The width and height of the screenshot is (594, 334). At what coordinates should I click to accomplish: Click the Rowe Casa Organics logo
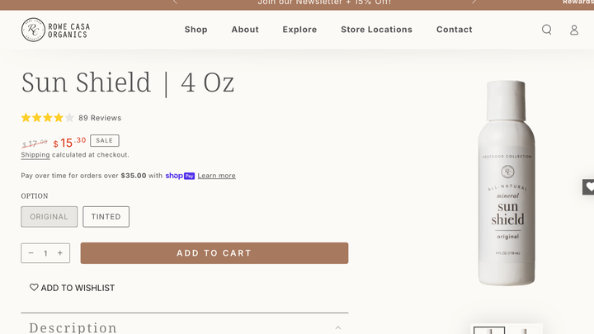click(x=56, y=30)
